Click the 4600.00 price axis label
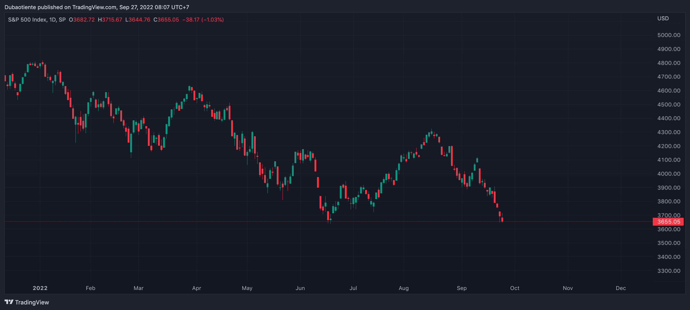 coord(668,91)
